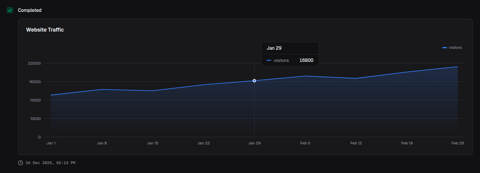This screenshot has width=480, height=173.
Task: Select the Feb 26 x-axis label
Action: 458,143
